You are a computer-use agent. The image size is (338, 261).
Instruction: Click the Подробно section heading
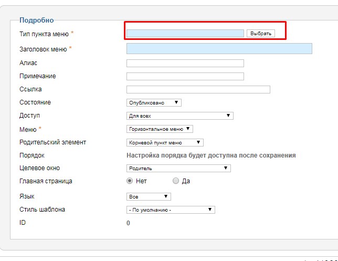[x=36, y=20]
